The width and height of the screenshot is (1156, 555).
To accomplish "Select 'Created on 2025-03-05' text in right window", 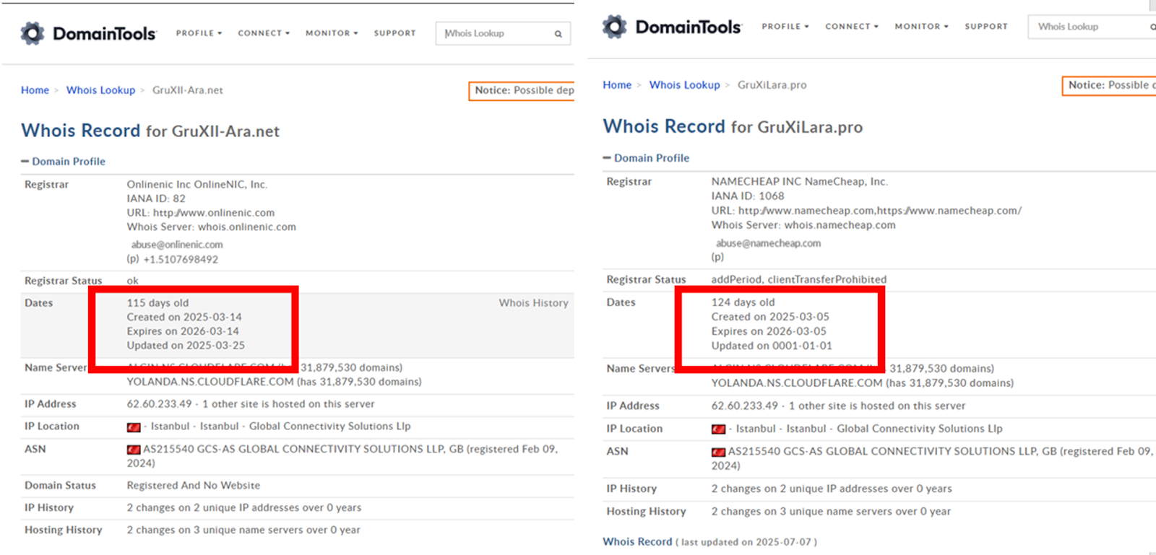I will [770, 317].
